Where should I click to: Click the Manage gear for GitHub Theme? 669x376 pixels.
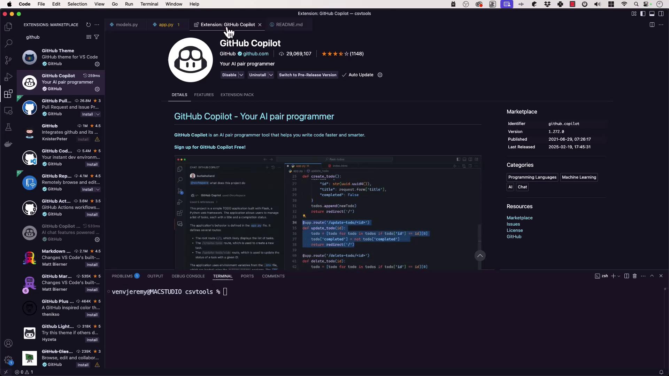97,64
